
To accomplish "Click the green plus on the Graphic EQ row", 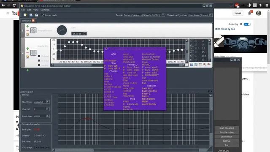I will click(27, 49).
